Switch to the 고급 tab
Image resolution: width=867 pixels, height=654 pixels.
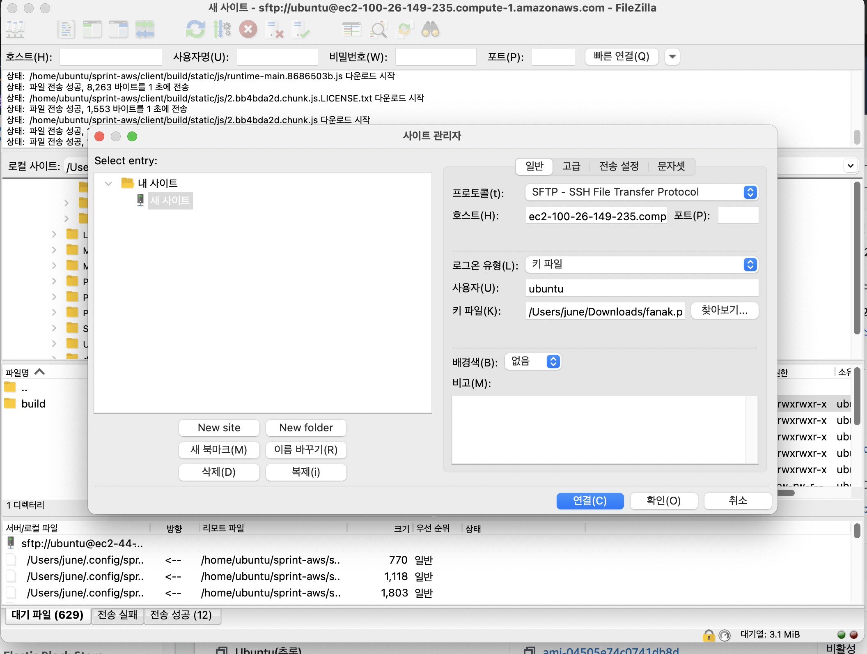(x=571, y=166)
